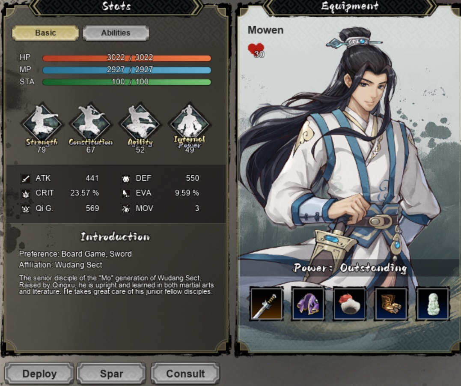
Task: Deploy Mowen with the Deploy button
Action: [39, 373]
